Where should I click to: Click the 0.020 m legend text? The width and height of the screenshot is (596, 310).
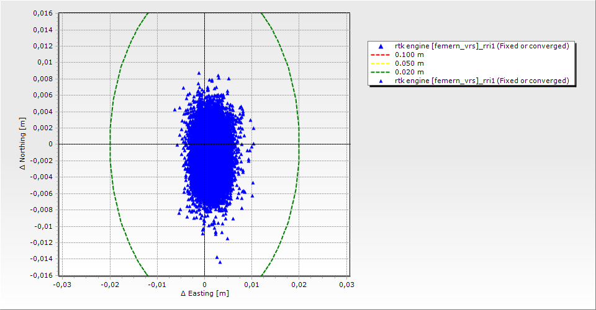click(409, 72)
